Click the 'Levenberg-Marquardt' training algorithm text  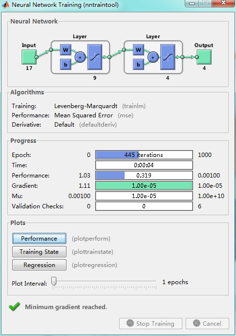tap(86, 106)
